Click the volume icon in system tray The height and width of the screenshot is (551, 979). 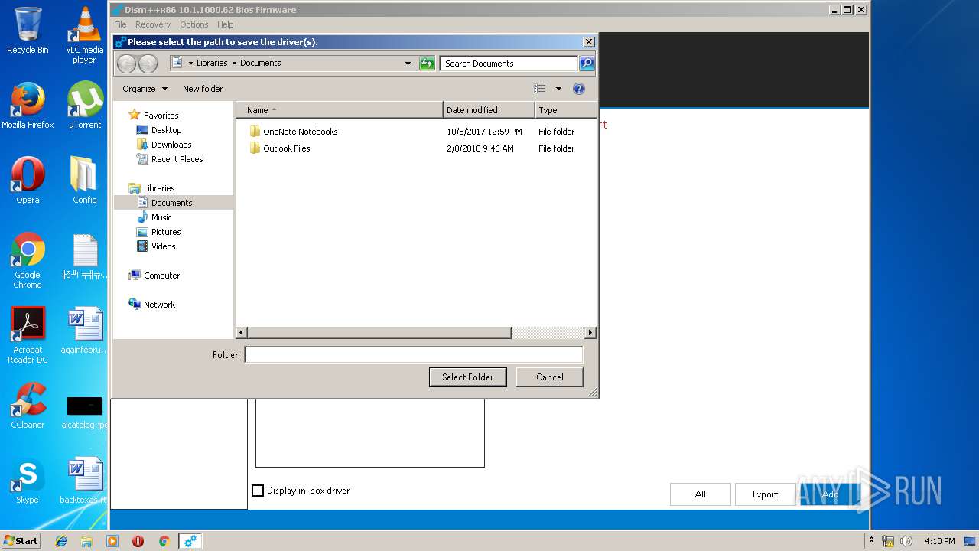(905, 541)
